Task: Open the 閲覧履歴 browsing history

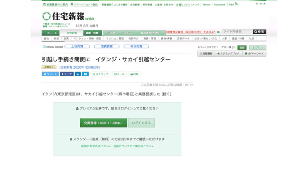Action: point(206,54)
